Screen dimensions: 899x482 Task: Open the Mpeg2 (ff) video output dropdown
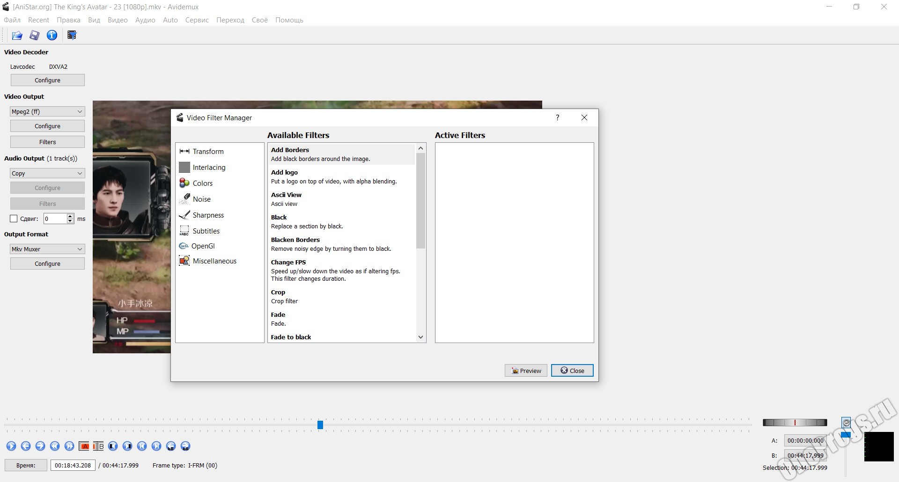47,111
